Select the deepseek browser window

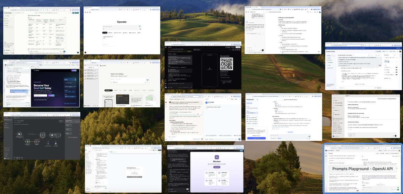(x=283, y=117)
